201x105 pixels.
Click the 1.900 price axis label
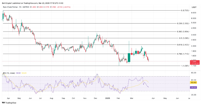193,51
